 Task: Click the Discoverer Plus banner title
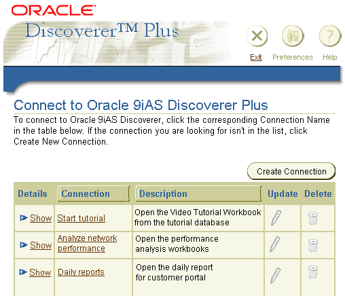pos(102,31)
